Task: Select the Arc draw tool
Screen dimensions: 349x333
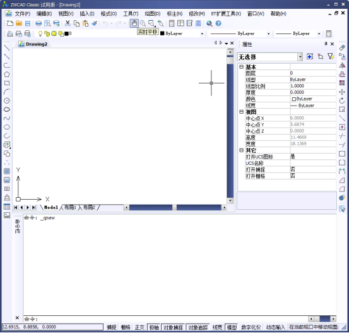Action: pyautogui.click(x=7, y=92)
